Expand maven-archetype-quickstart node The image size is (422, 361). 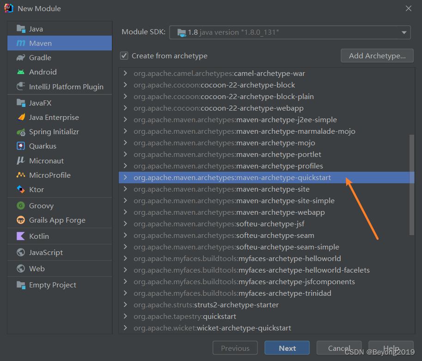tap(125, 177)
